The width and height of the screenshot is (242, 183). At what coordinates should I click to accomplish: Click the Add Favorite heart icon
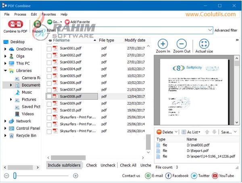(67, 22)
